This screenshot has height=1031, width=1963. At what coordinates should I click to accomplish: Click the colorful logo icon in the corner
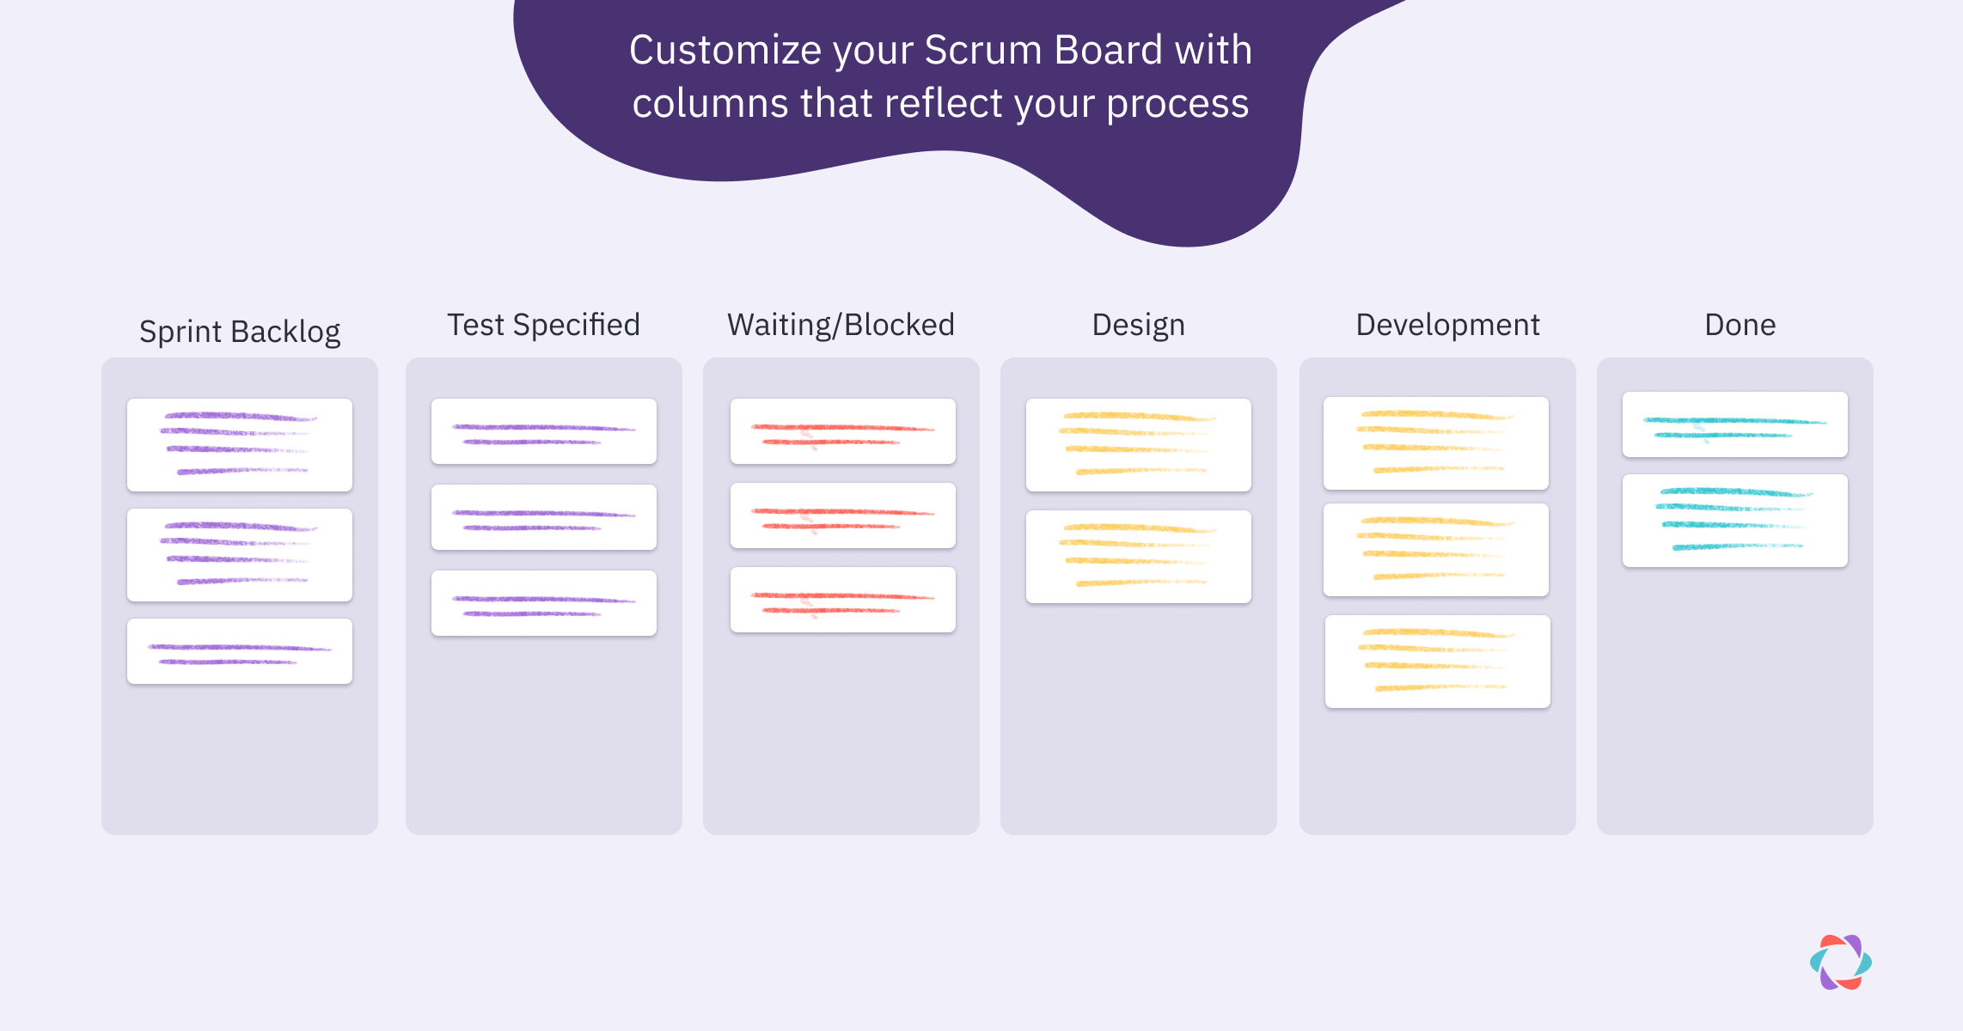(x=1840, y=962)
